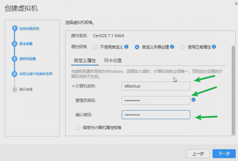Click the step 4 自定义客户机操作系统 number icon

(14, 73)
